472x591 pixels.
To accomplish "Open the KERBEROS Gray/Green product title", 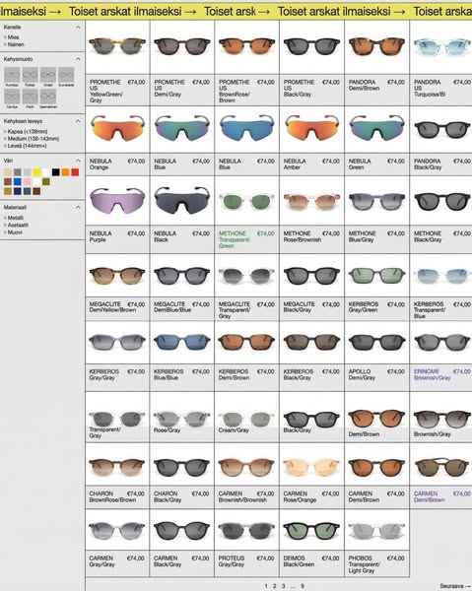I will pyautogui.click(x=364, y=306).
